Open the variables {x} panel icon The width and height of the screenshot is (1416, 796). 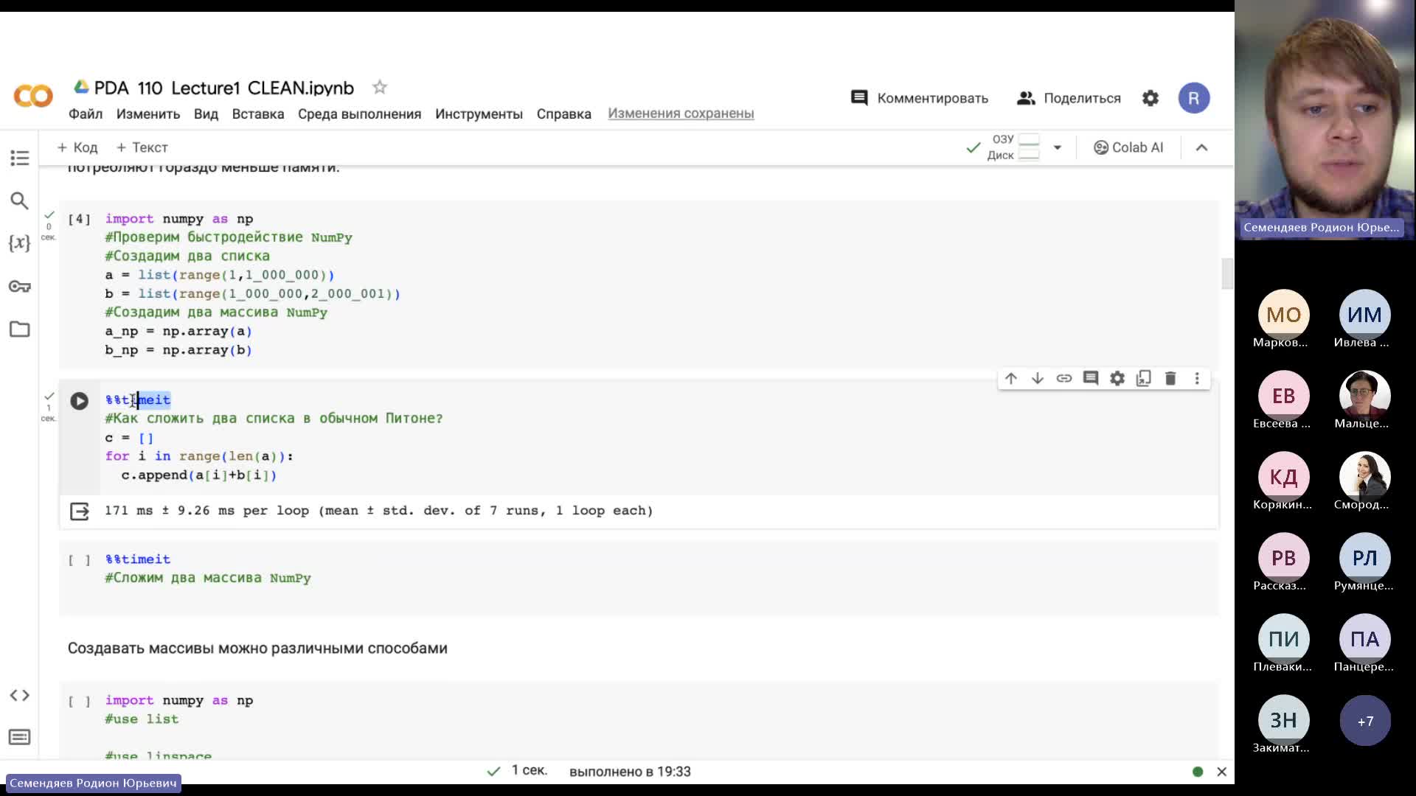(x=20, y=243)
